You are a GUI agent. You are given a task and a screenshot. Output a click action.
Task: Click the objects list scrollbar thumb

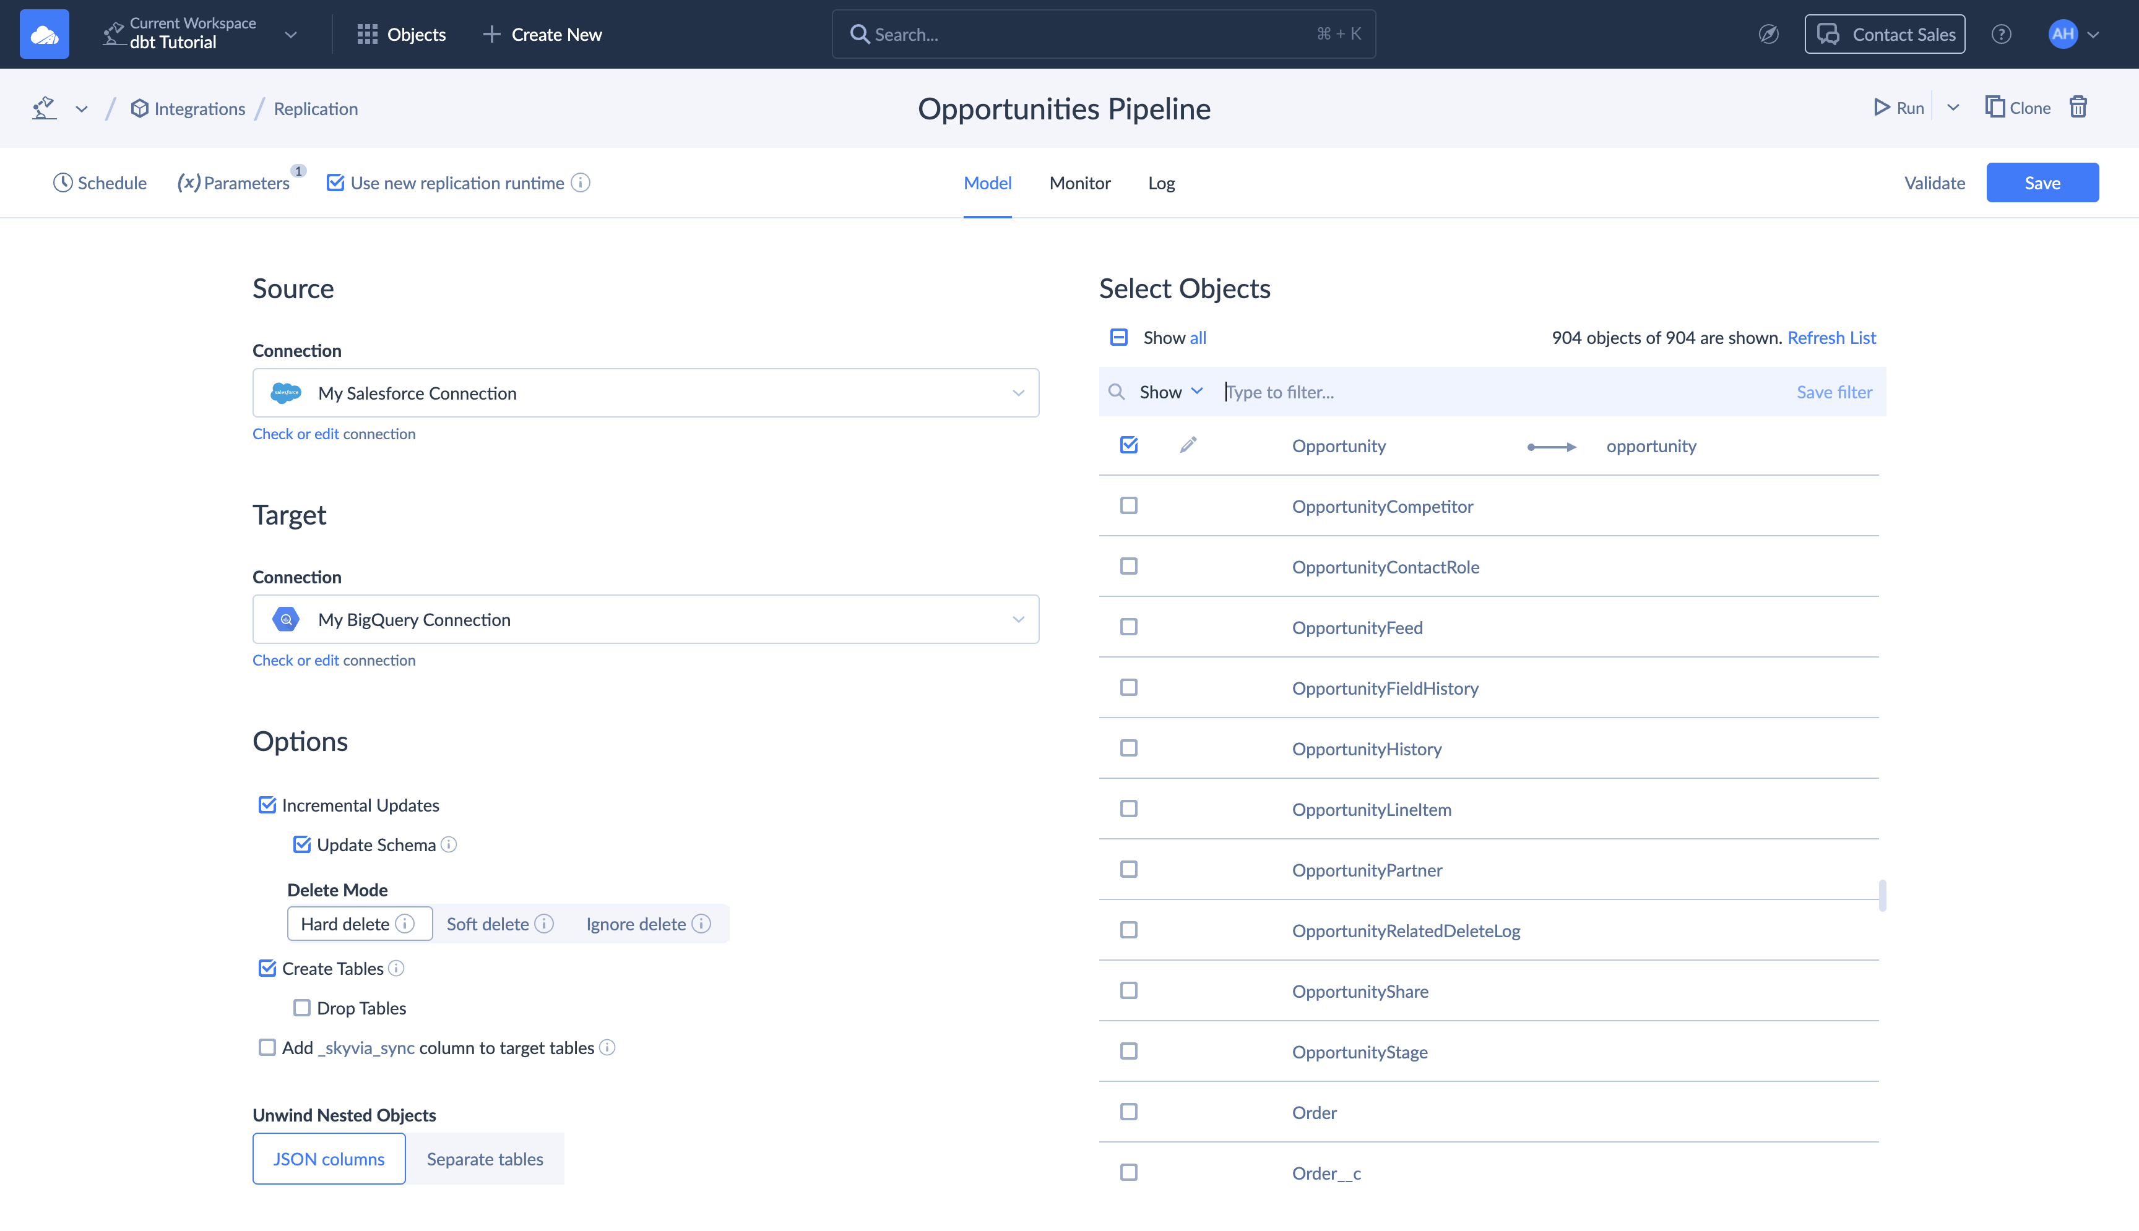(1882, 895)
